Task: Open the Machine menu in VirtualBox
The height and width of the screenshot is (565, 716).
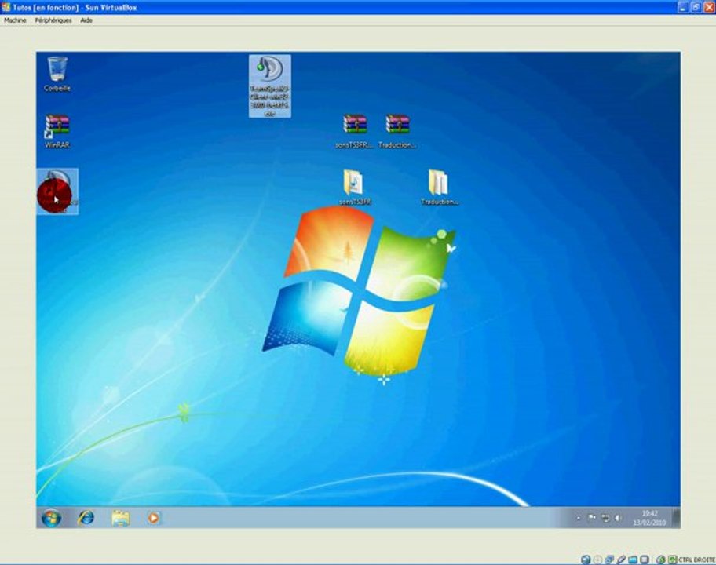Action: (x=15, y=20)
